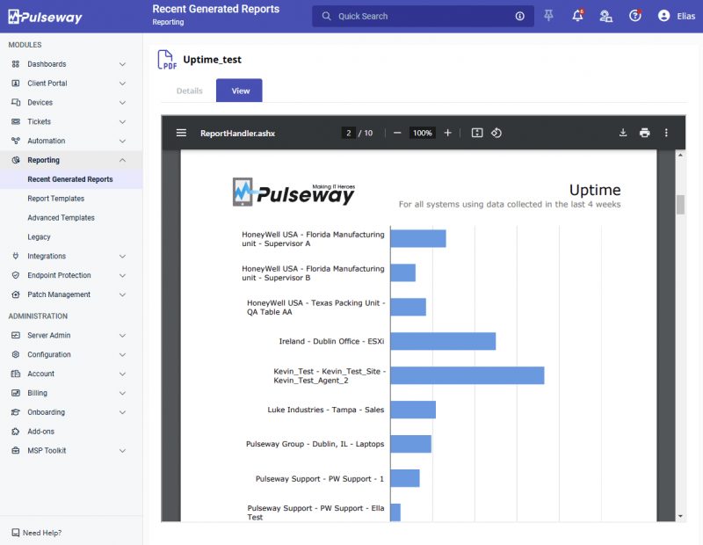The image size is (703, 545).
Task: Rotate the PDF counterclockwise
Action: [496, 133]
